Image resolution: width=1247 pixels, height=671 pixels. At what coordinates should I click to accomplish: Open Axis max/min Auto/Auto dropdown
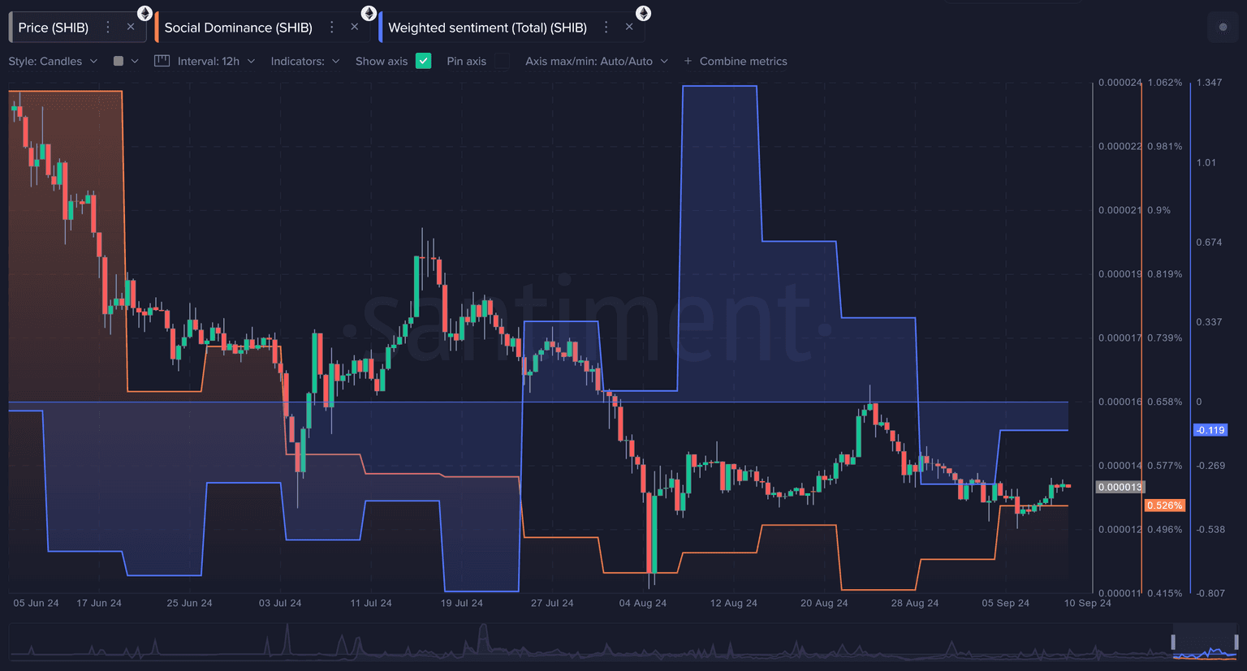[596, 61]
